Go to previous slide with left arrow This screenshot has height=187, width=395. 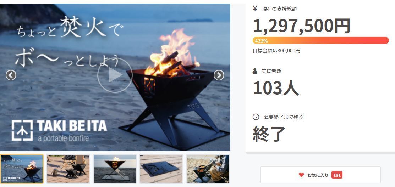pos(11,75)
